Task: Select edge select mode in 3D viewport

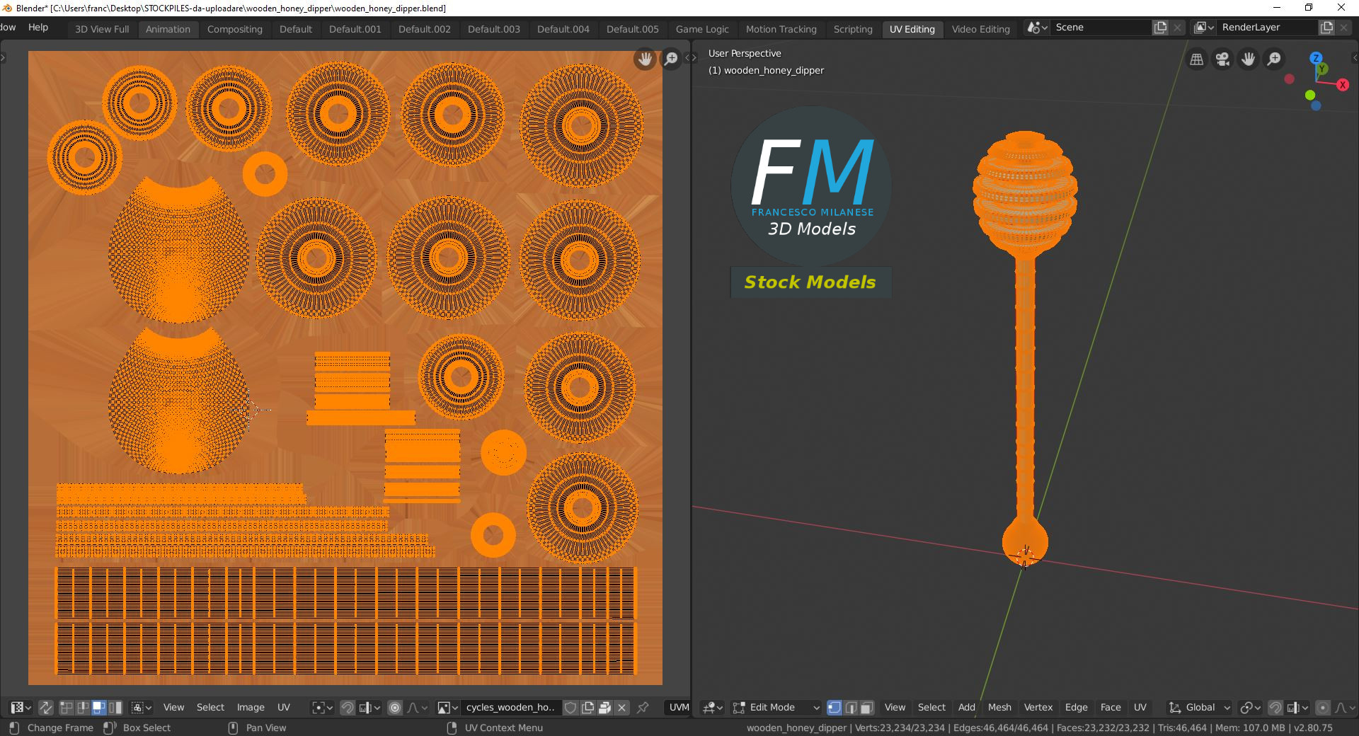Action: click(x=851, y=707)
